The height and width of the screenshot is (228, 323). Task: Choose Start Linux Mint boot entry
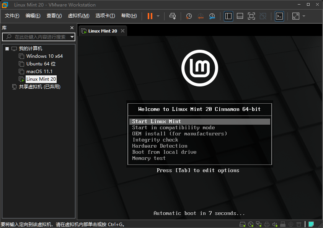(x=200, y=122)
